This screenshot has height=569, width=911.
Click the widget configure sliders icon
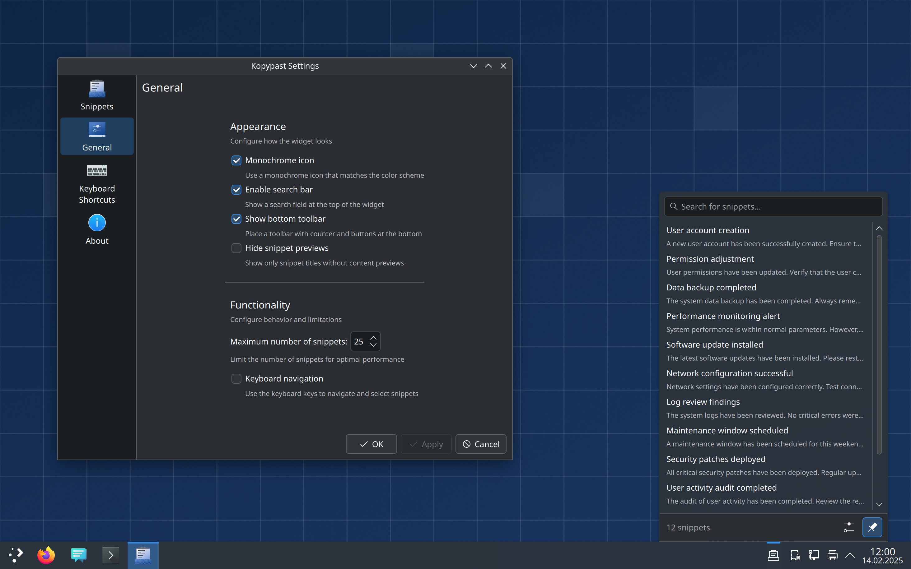tap(848, 527)
